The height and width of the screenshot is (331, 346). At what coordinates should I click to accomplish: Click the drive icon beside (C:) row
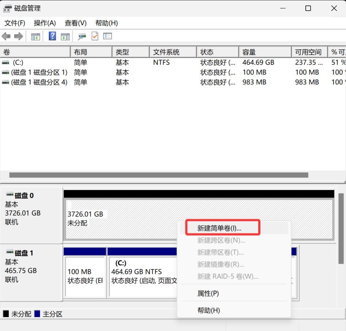click(x=5, y=63)
